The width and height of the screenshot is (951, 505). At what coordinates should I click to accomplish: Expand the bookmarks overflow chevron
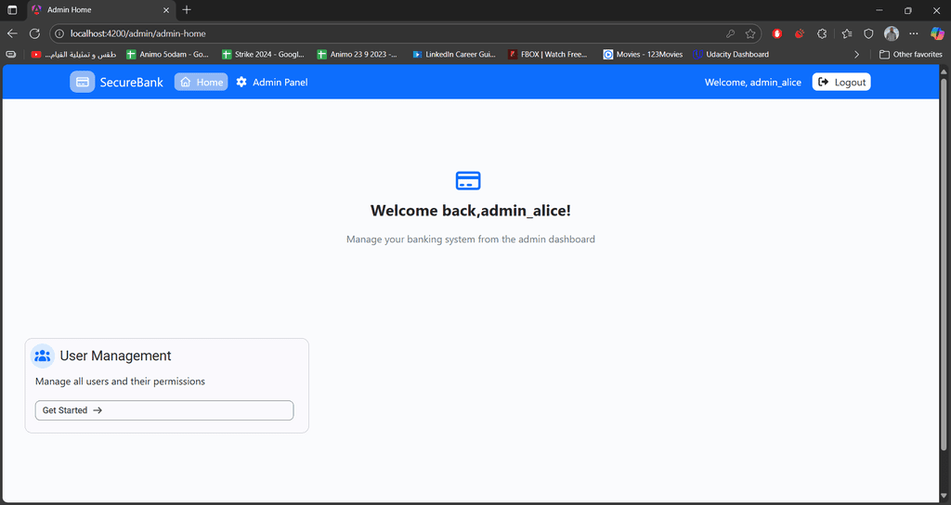[856, 55]
